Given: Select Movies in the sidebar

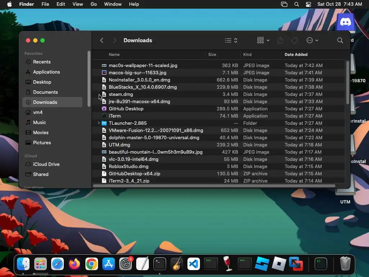Looking at the screenshot, I should 52,132.
